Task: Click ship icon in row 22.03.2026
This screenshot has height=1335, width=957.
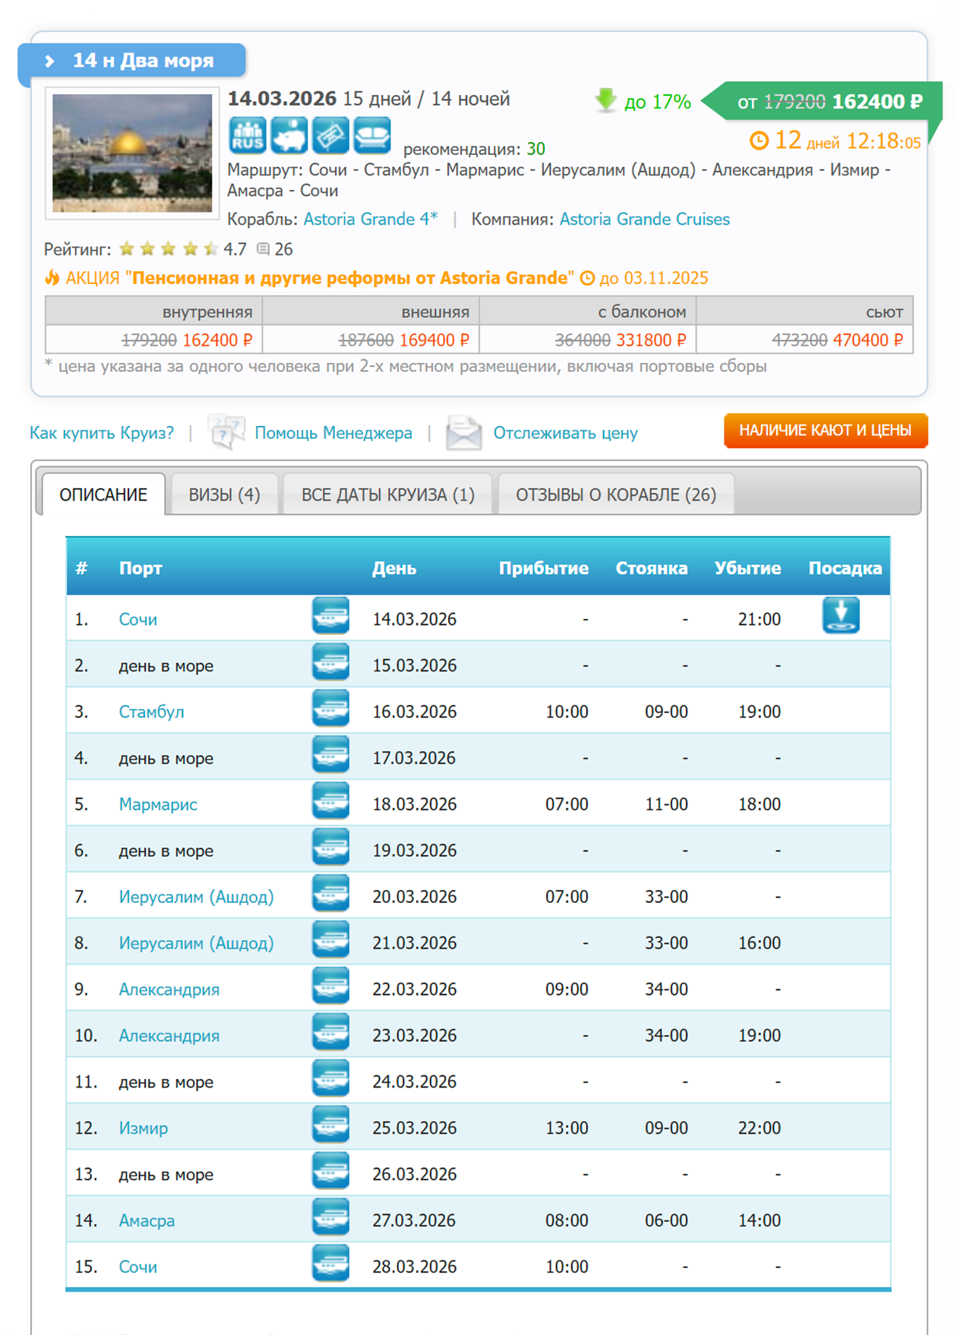Action: point(330,986)
